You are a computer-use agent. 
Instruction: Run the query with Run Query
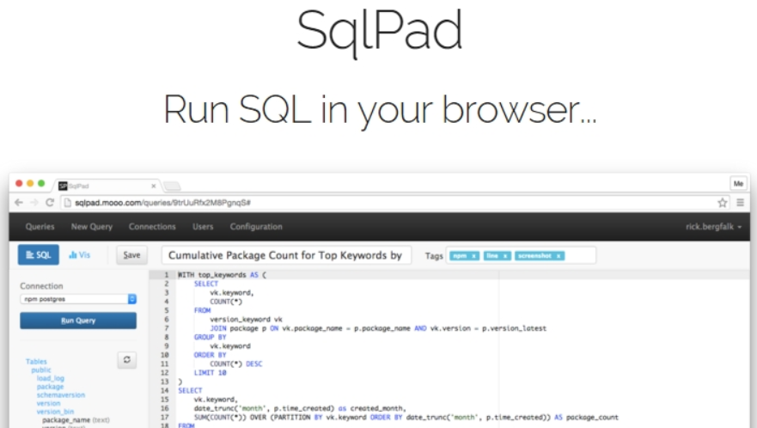point(78,321)
